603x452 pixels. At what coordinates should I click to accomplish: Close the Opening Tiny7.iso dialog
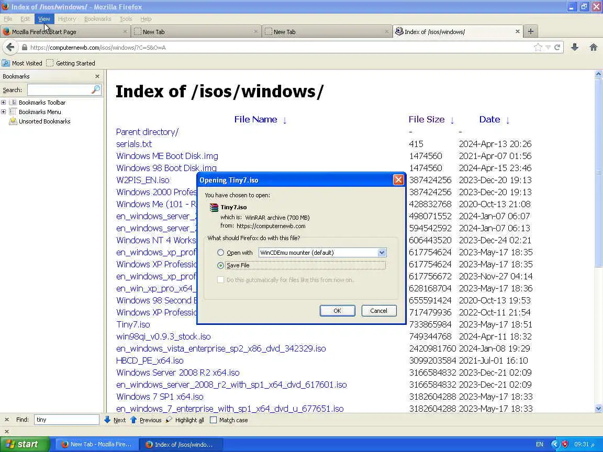[398, 180]
